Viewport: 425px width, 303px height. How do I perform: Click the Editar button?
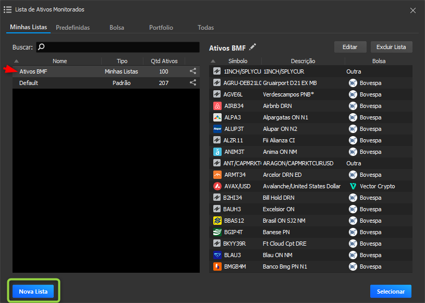pos(350,47)
